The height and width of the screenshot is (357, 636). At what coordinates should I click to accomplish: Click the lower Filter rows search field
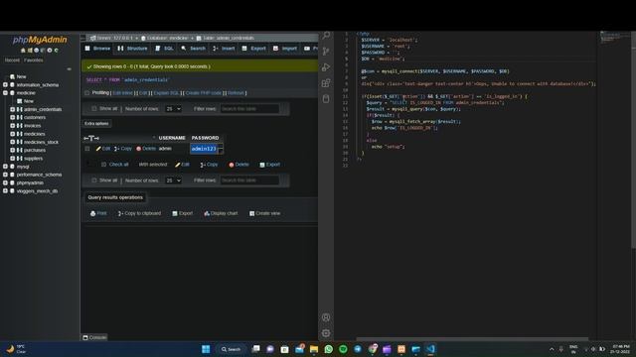(249, 180)
